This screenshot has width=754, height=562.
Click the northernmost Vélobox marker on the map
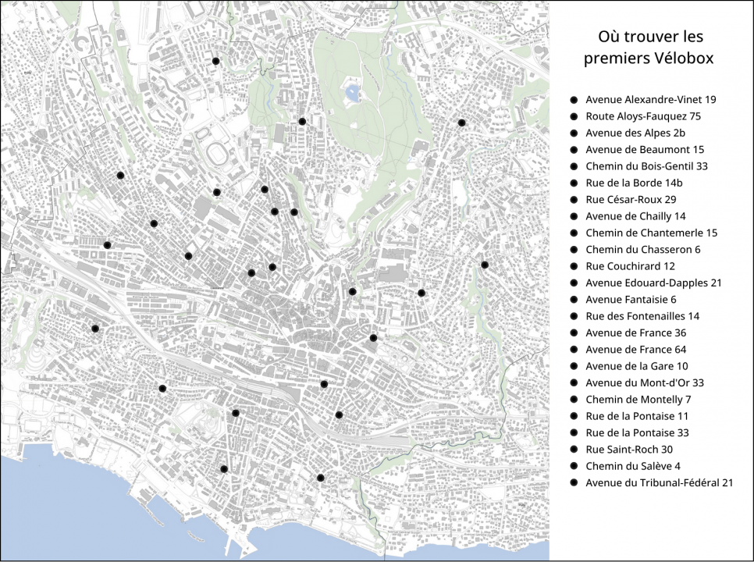tap(216, 61)
